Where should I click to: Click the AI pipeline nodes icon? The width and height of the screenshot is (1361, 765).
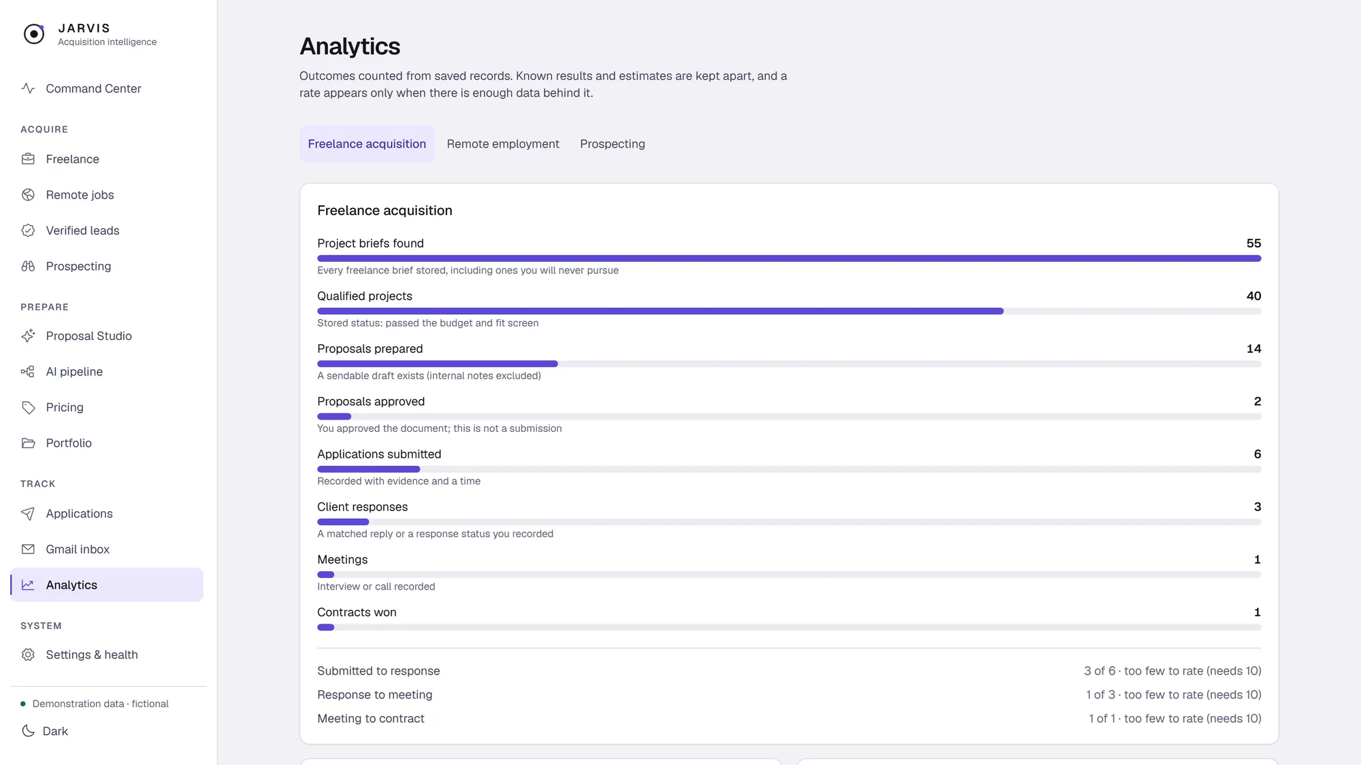click(x=28, y=371)
